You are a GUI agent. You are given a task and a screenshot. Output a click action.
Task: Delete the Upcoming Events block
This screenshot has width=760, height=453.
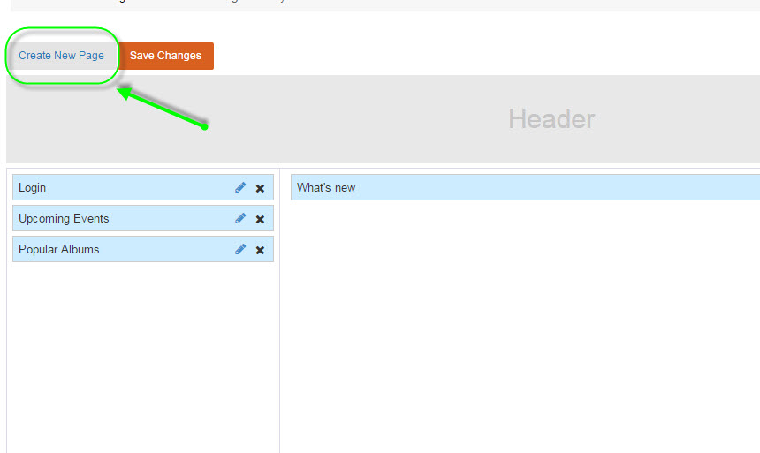[x=260, y=219]
